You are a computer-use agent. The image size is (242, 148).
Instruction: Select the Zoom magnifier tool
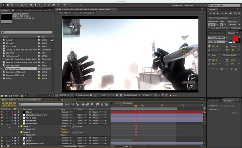[x=12, y=5]
